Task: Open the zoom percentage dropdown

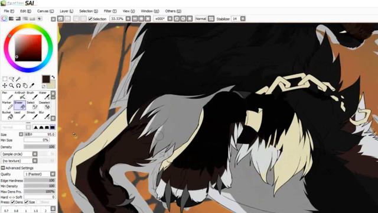Action: (128, 18)
